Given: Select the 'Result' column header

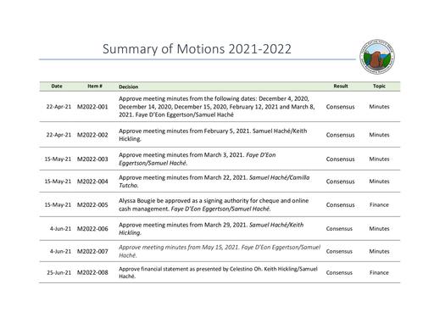Looking at the screenshot, I should pos(341,87).
